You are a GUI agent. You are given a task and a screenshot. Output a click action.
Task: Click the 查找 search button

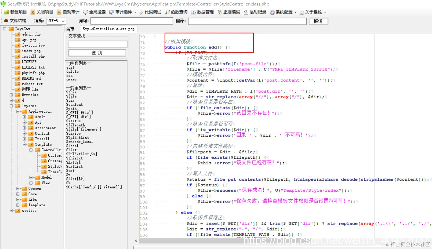97,53
